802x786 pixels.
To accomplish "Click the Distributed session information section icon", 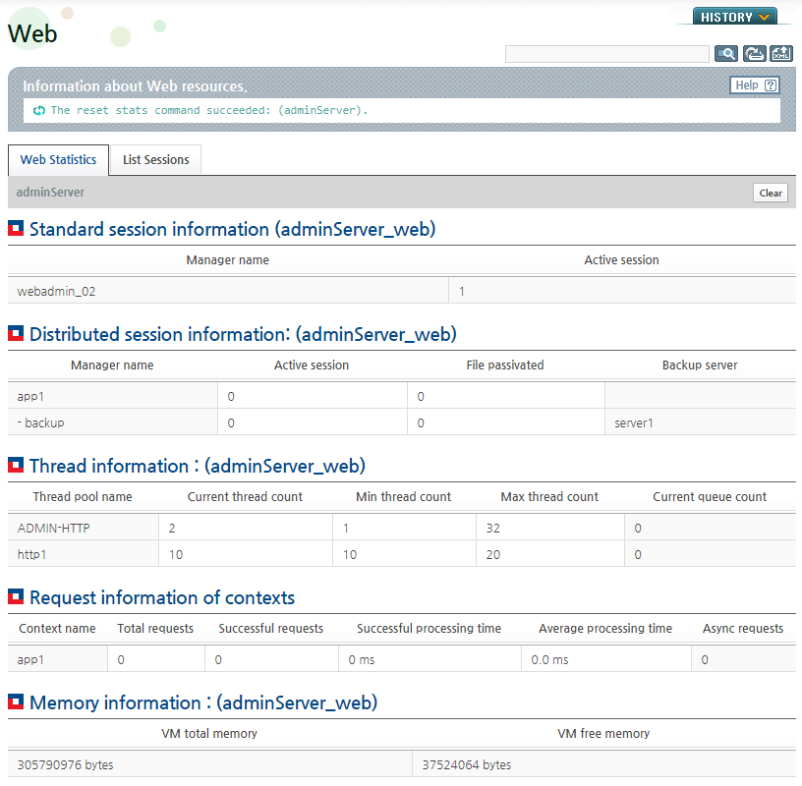I will [16, 333].
